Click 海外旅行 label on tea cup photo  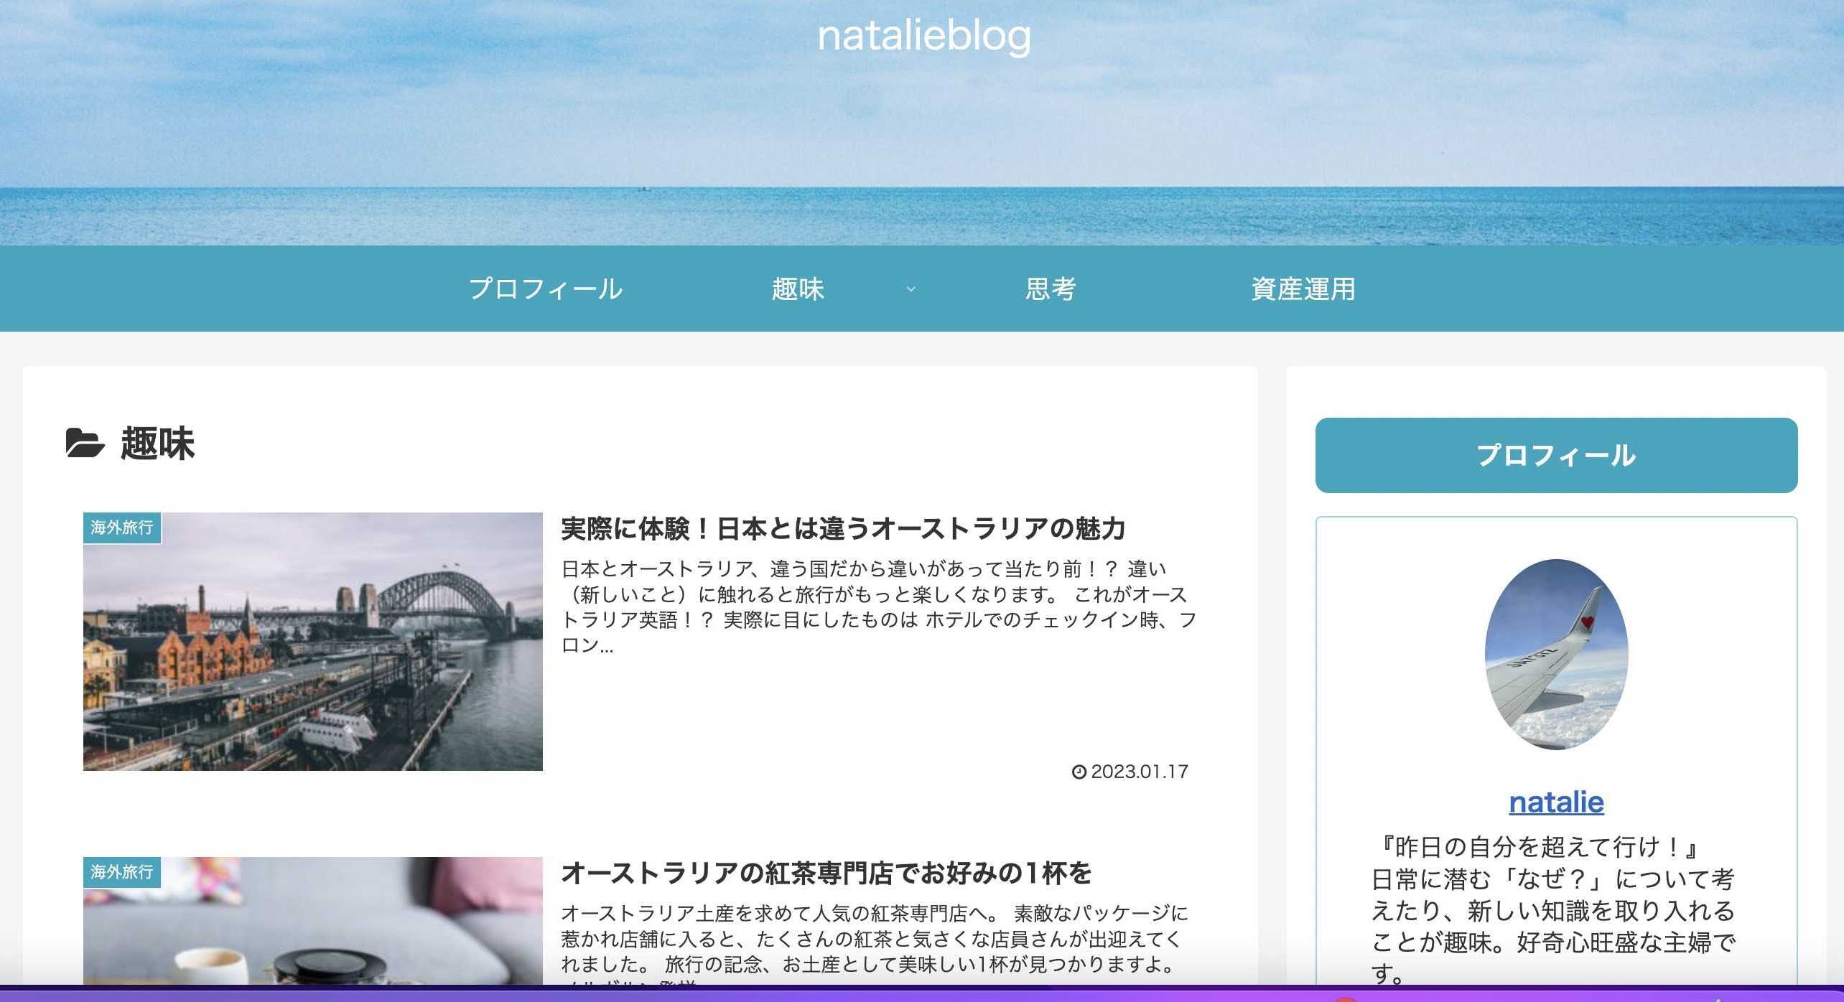pos(122,872)
